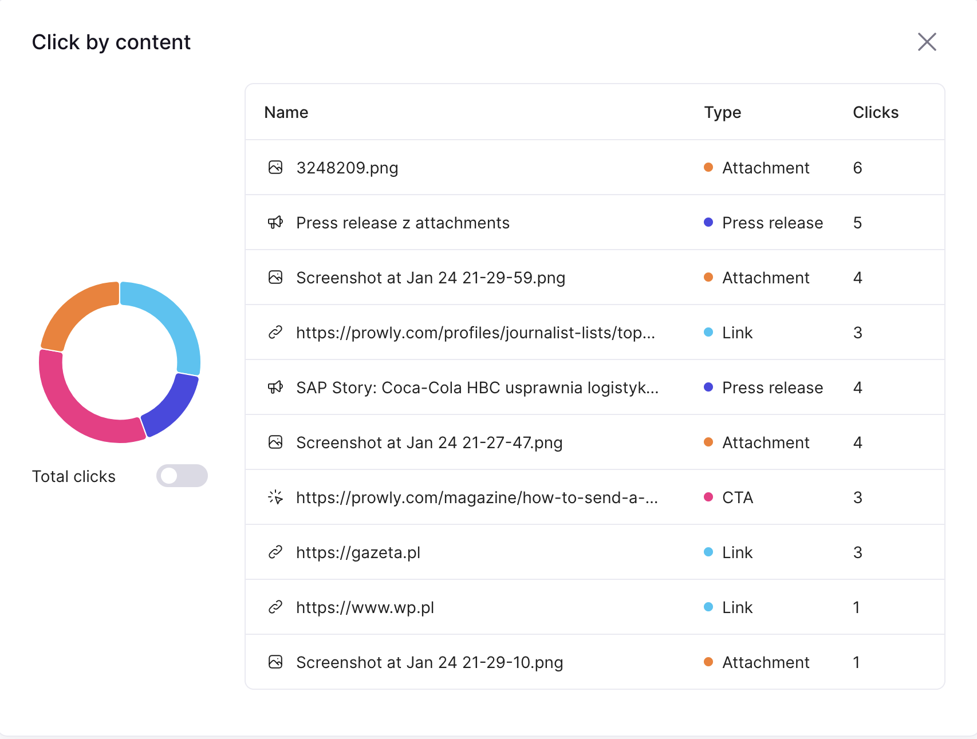Open the https://gazeta.pl link
Image resolution: width=977 pixels, height=739 pixels.
[358, 552]
